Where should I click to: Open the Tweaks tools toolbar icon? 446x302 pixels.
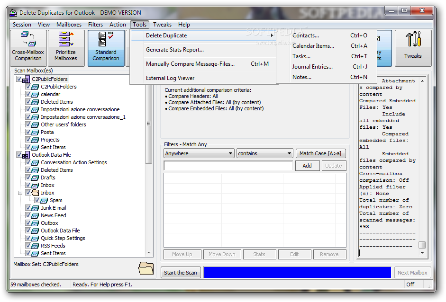413,48
